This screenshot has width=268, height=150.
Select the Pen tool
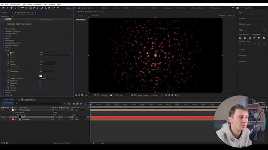pos(34,8)
